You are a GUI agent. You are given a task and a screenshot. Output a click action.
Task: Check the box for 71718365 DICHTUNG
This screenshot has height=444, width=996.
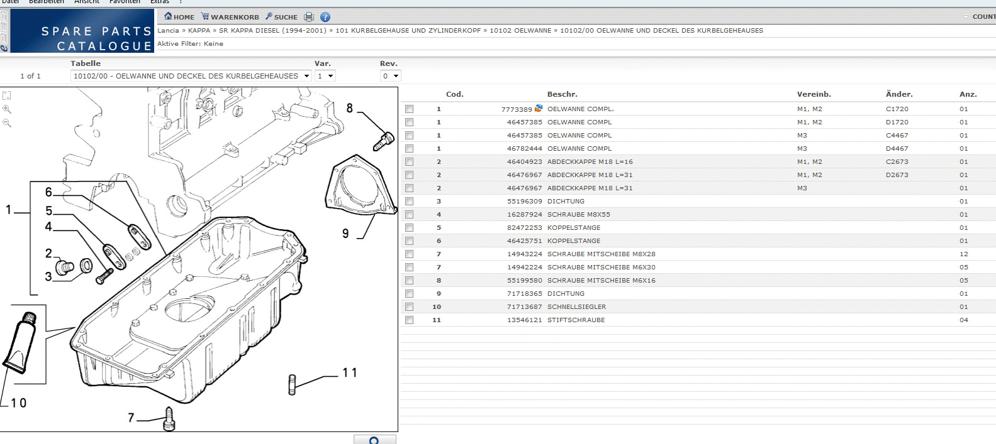click(410, 294)
